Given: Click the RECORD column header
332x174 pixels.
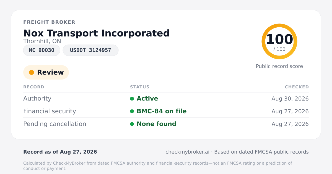Looking at the screenshot, I should (34, 87).
